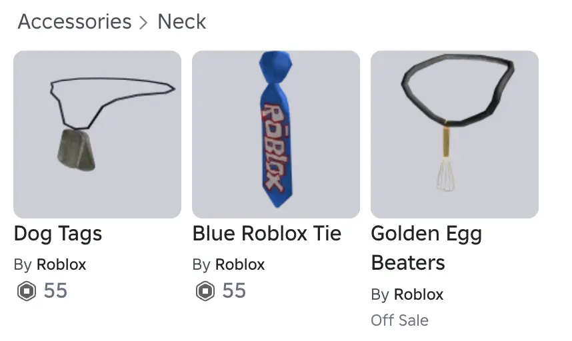
Task: Click the Golden Egg Beaters title
Action: (x=426, y=248)
